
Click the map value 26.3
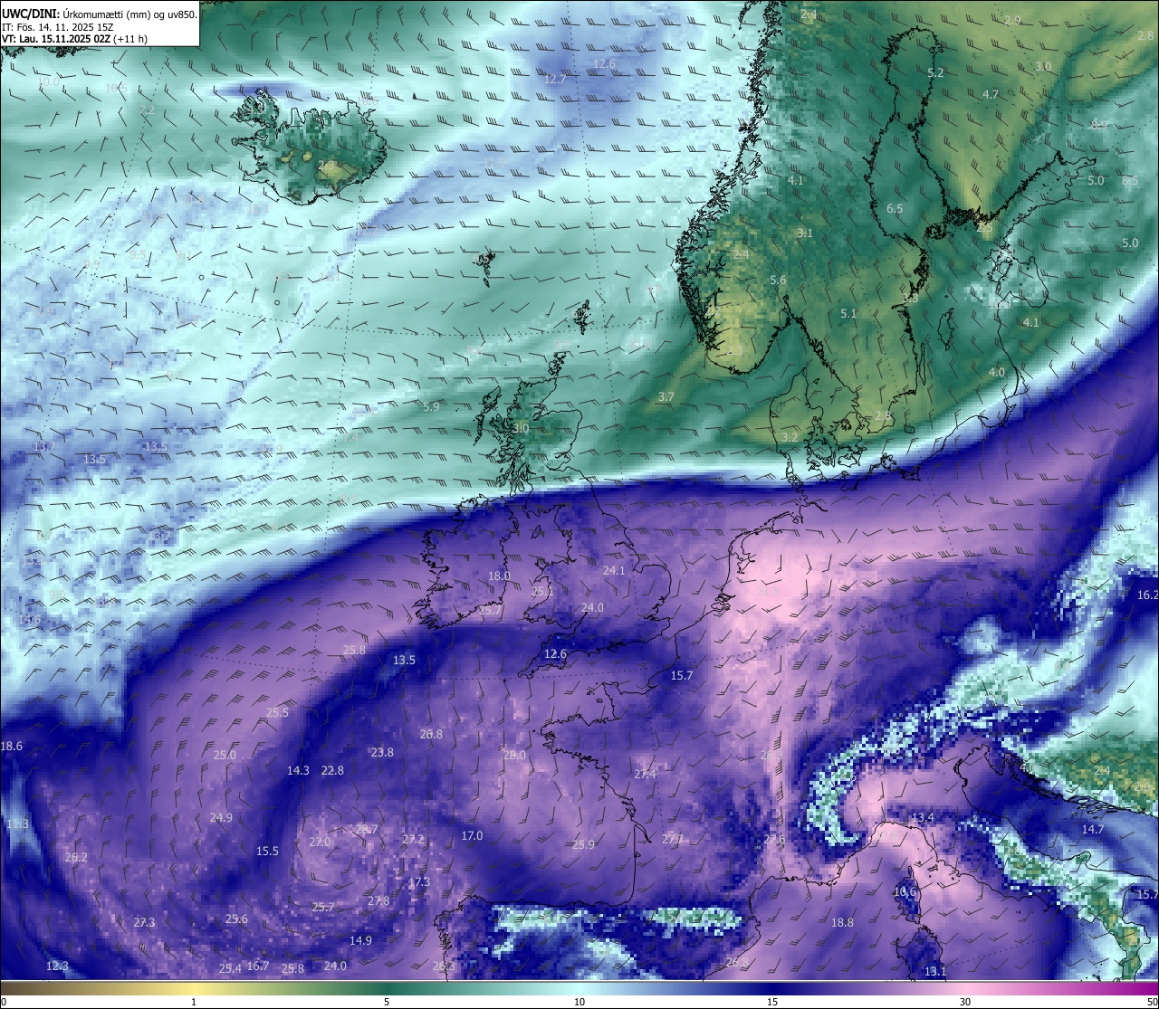coord(444,966)
